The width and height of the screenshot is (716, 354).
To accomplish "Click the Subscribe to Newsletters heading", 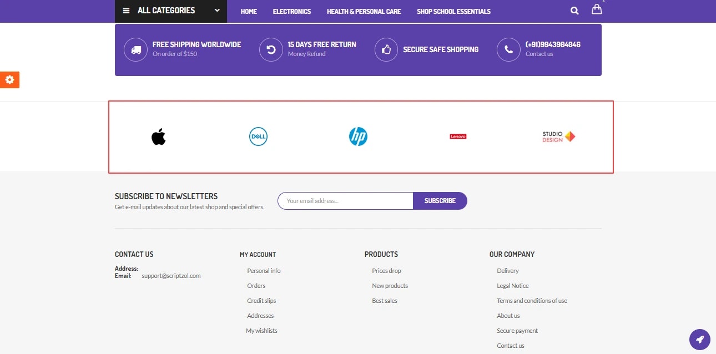I will [x=166, y=196].
